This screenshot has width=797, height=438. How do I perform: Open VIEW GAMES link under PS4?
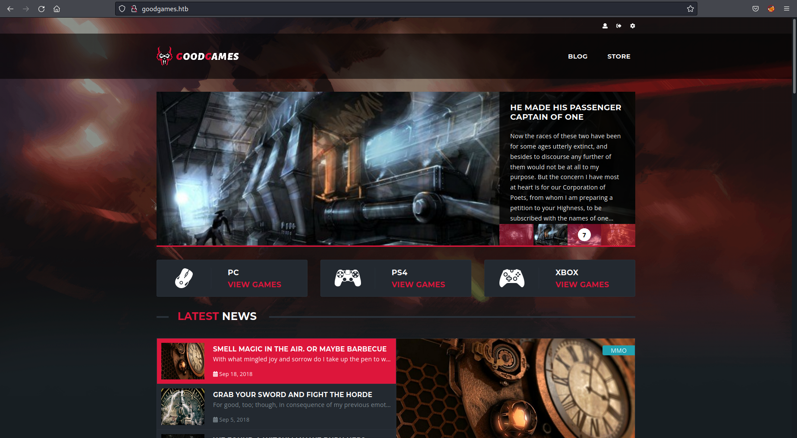pos(418,285)
